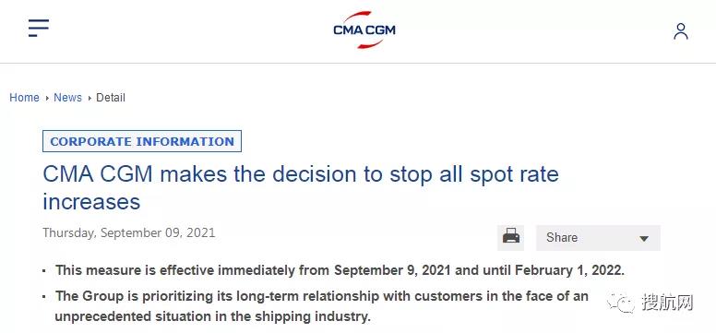Image resolution: width=716 pixels, height=333 pixels.
Task: Click the paragraph about February 1, 2022
Action: (340, 270)
